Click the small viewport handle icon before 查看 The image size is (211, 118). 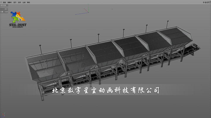coord(1,2)
